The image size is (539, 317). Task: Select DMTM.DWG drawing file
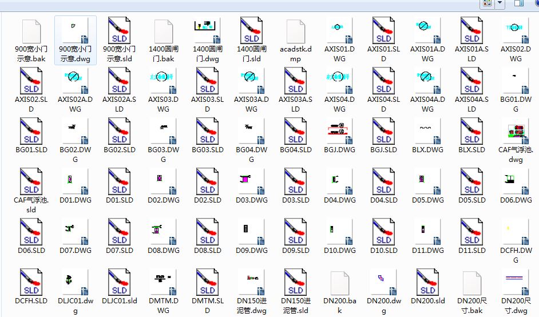[163, 283]
